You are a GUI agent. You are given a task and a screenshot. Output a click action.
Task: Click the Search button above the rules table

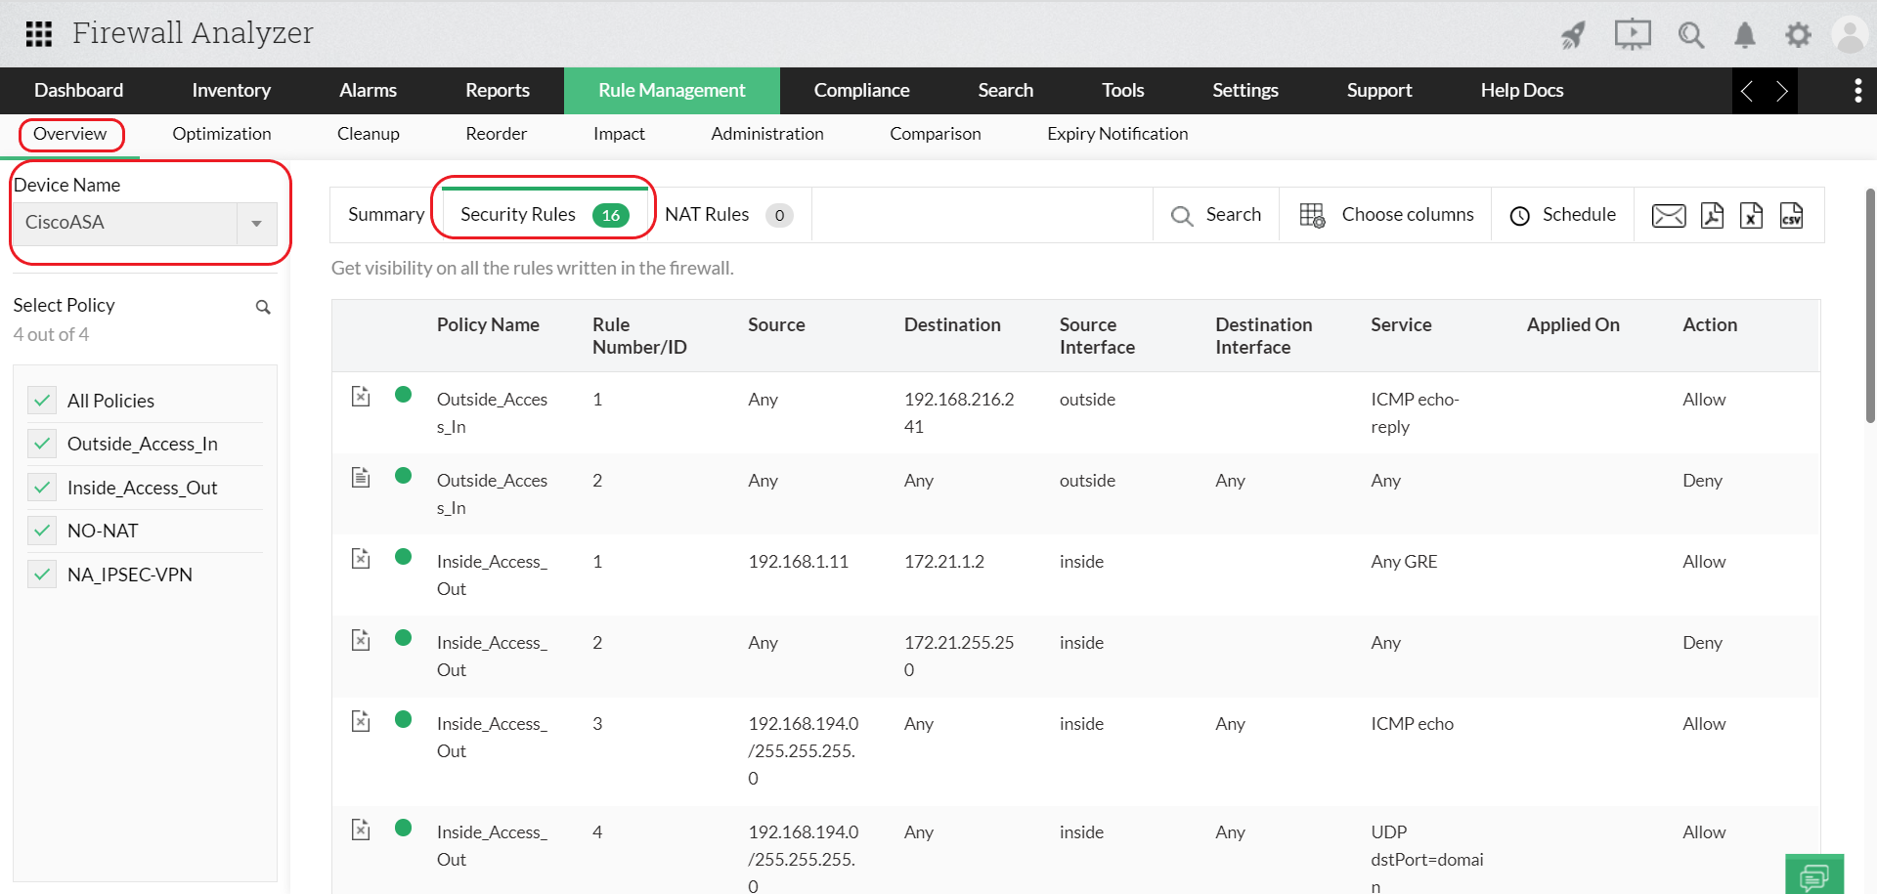[x=1215, y=214]
